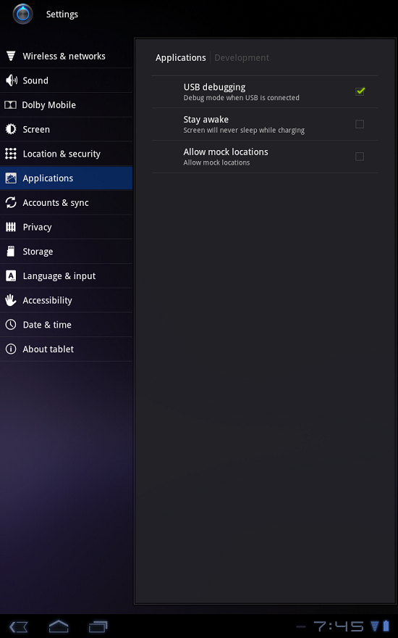The width and height of the screenshot is (398, 638).
Task: Click the Dolby Mobile logo icon
Action: (10, 105)
